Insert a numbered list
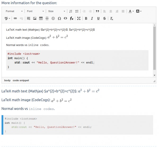 71,11
